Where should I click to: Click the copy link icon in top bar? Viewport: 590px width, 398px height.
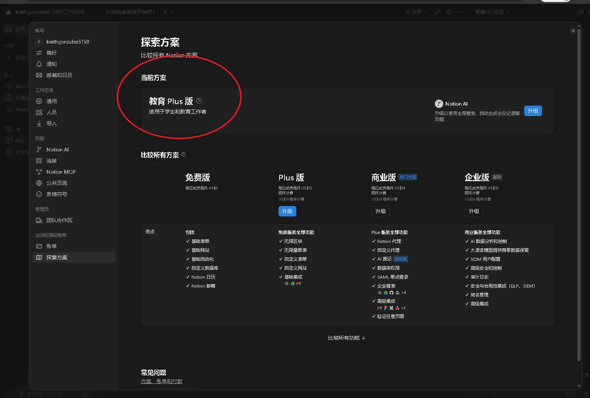[x=438, y=12]
